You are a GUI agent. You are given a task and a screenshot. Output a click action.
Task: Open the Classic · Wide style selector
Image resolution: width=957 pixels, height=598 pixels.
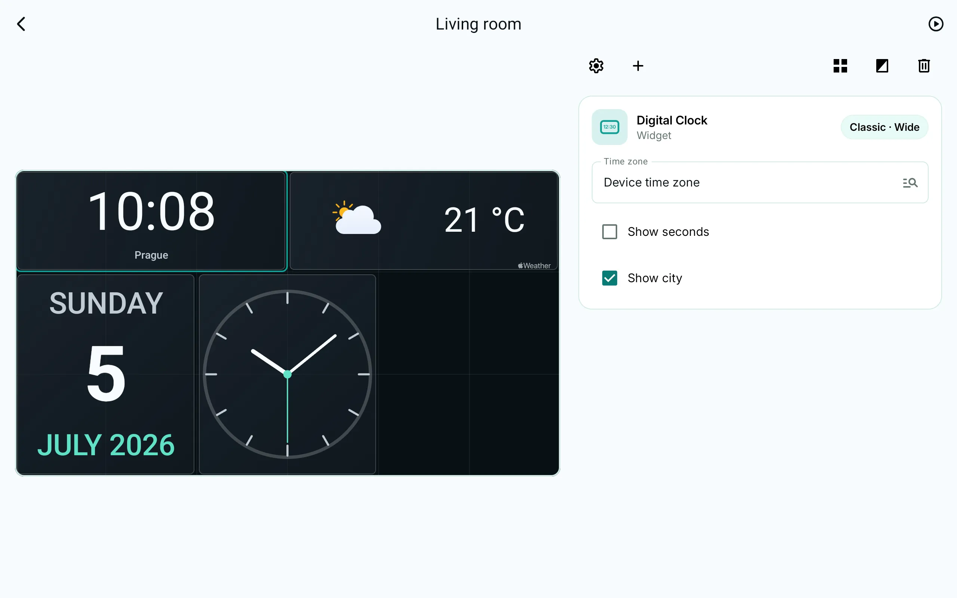coord(884,127)
